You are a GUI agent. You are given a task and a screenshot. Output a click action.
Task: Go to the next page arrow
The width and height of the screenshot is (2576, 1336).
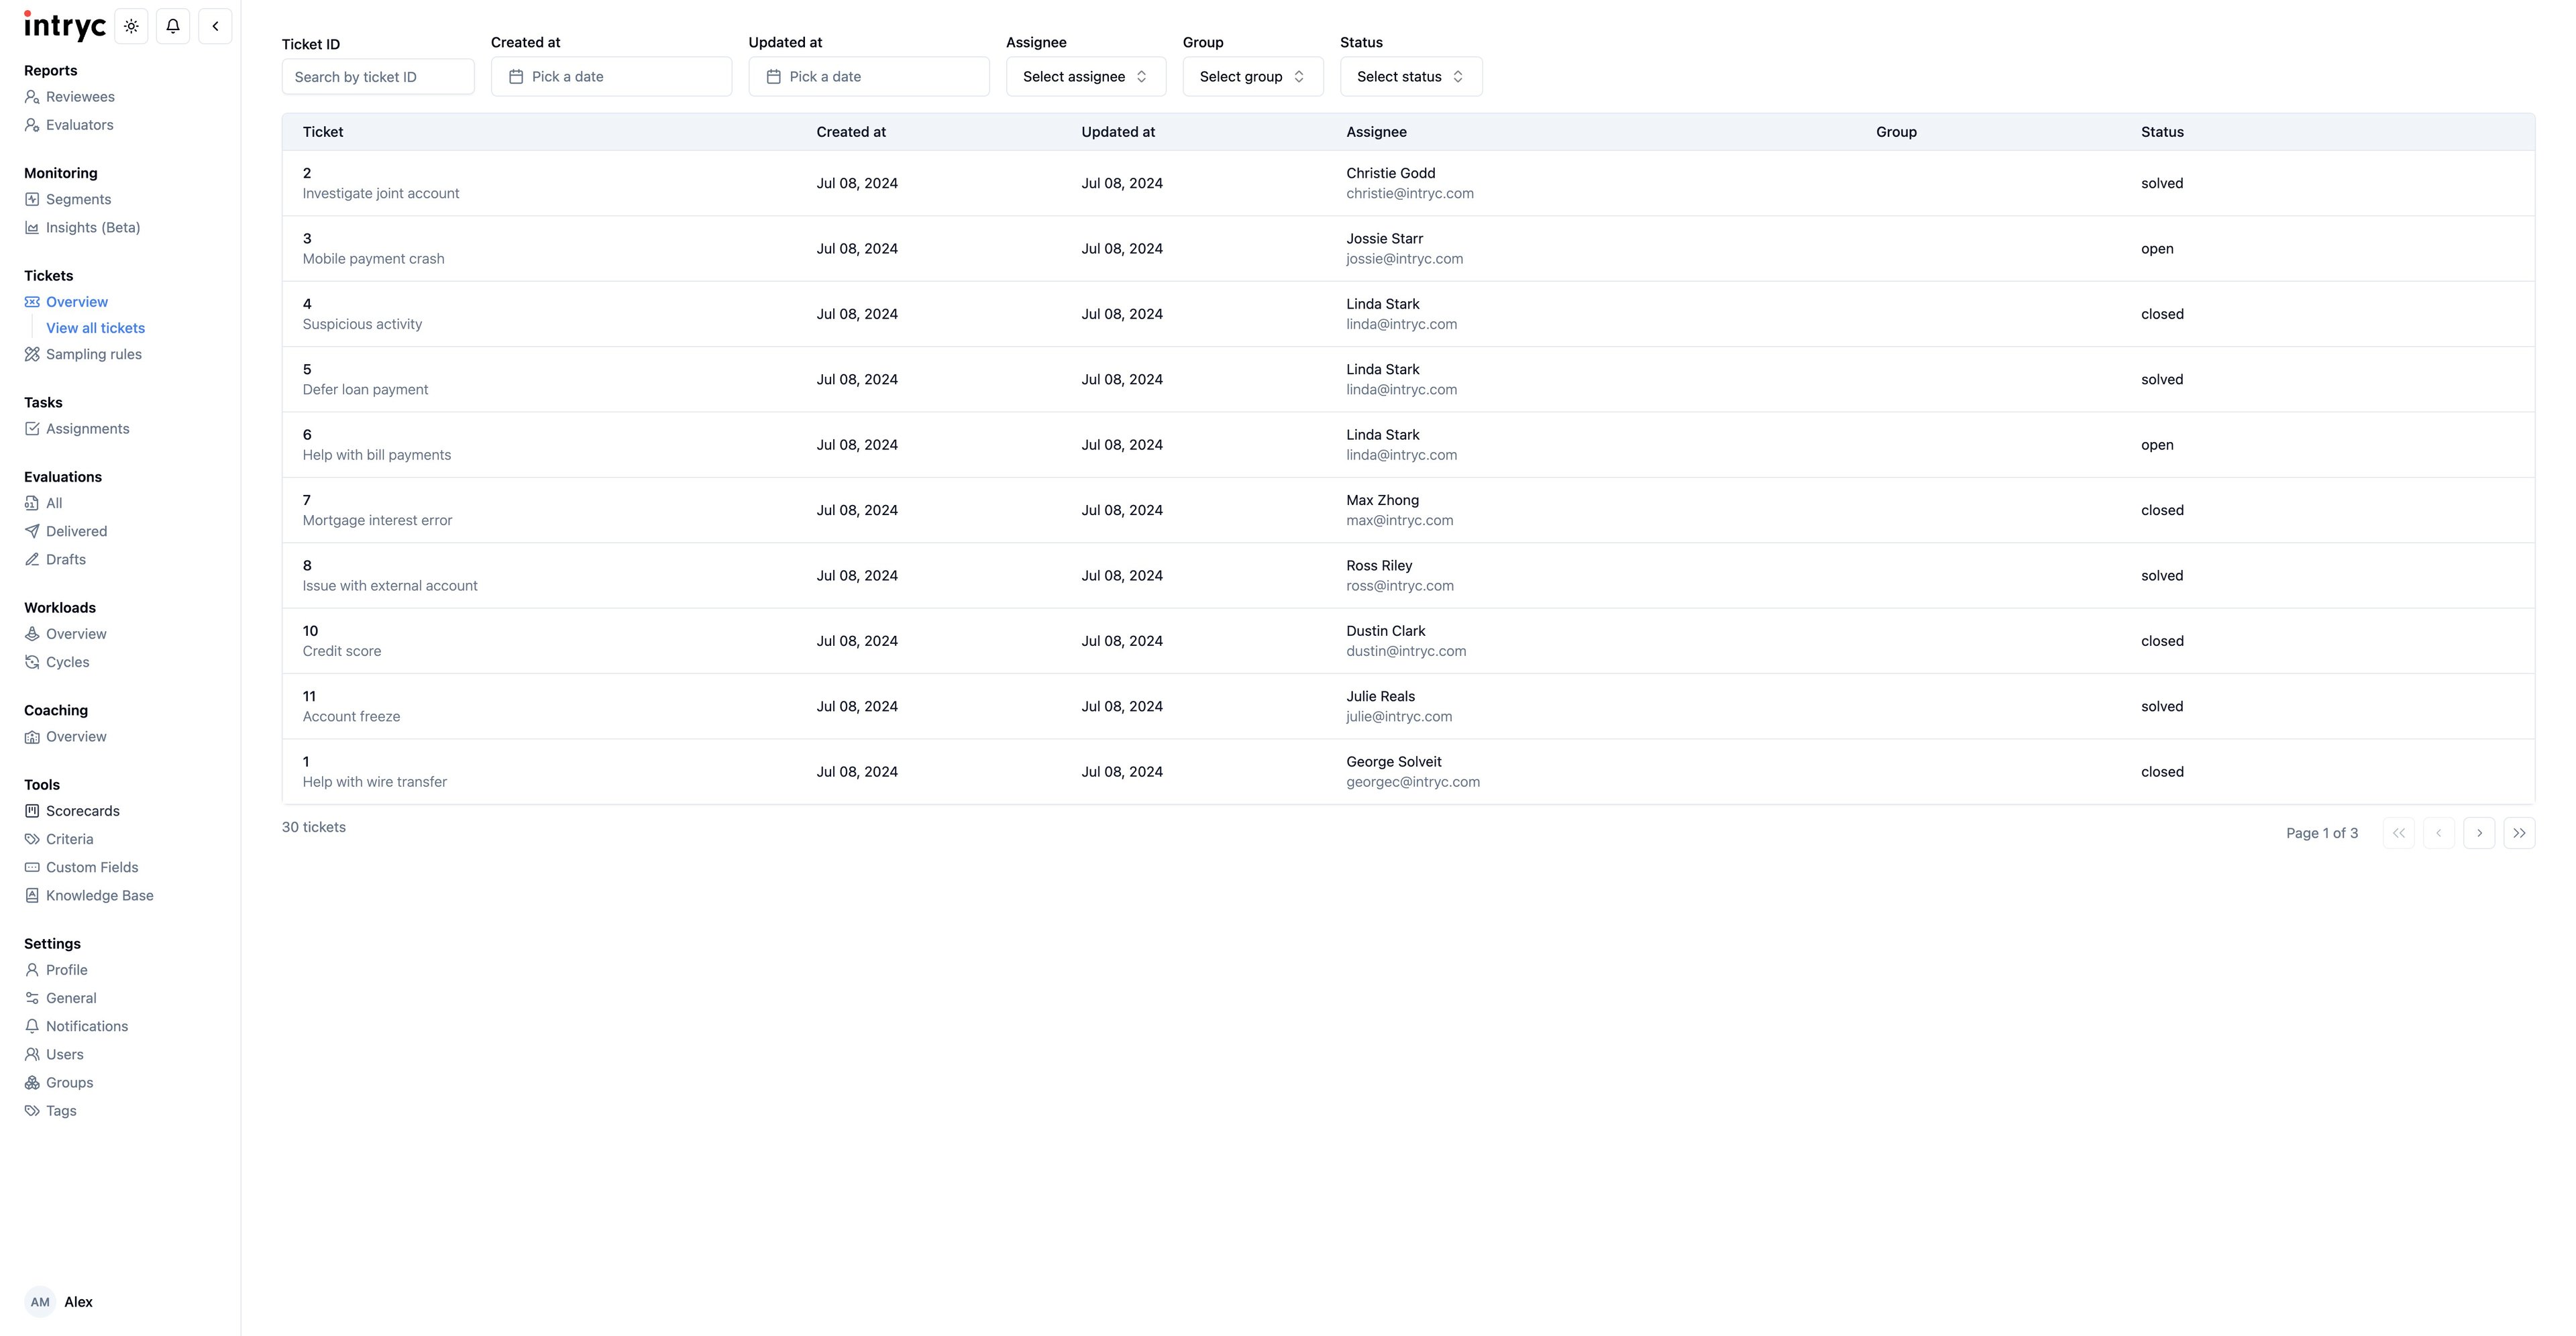[x=2479, y=833]
